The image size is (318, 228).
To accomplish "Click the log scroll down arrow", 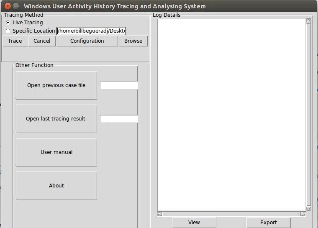I will click(308, 208).
